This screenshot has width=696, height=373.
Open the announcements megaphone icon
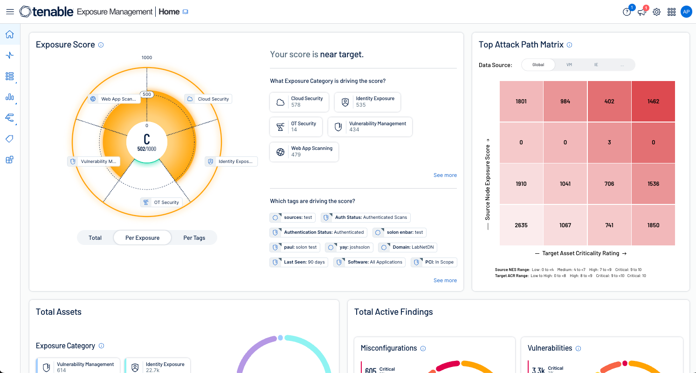(x=642, y=12)
